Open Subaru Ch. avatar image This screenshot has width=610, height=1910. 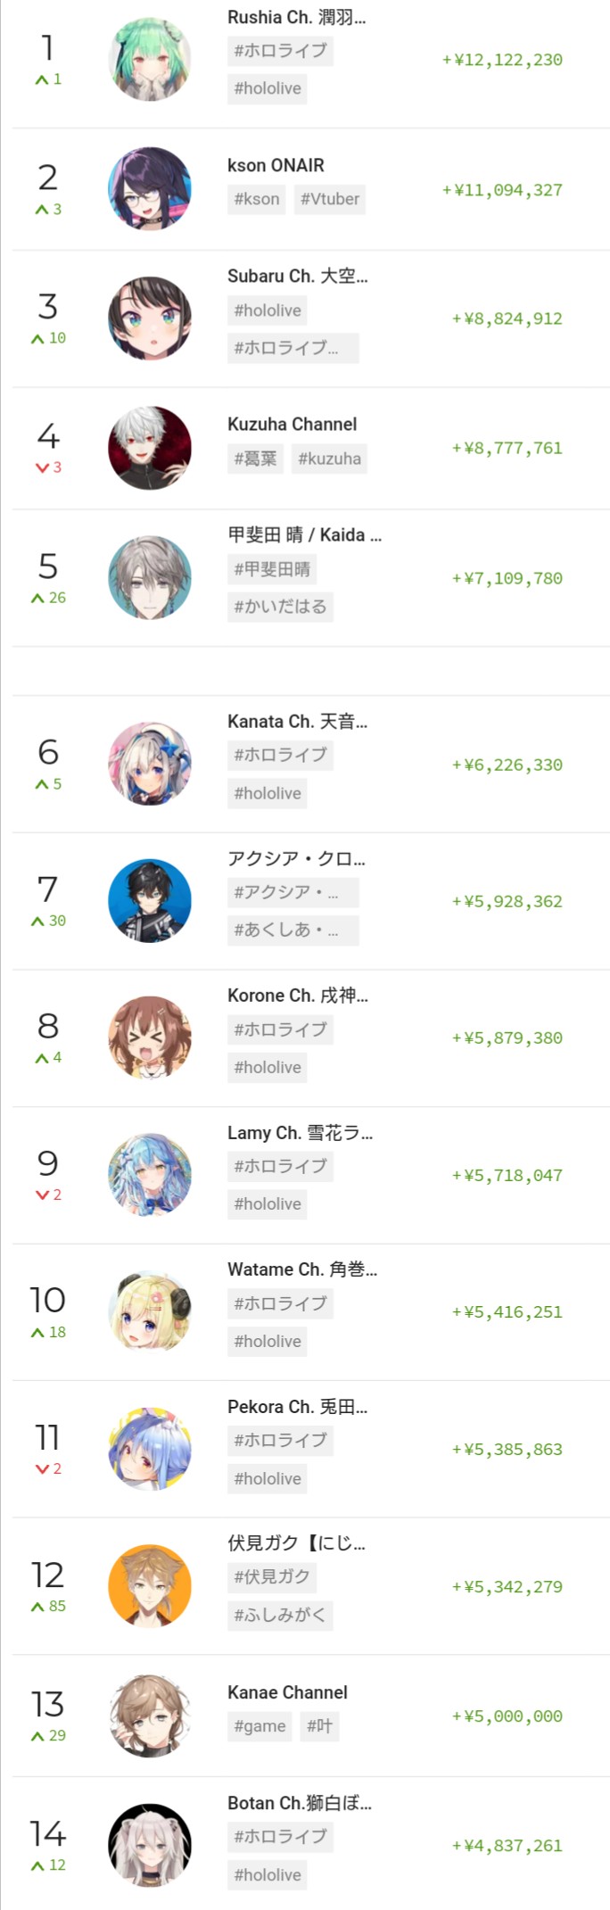point(150,318)
